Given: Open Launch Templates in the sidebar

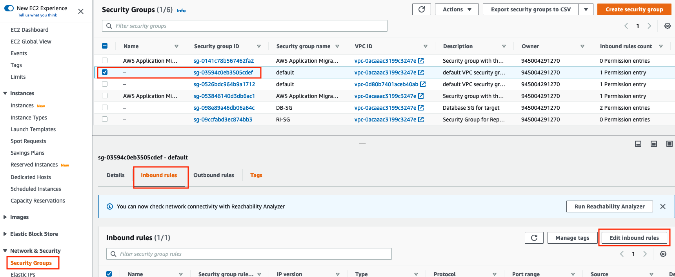Looking at the screenshot, I should (x=33, y=129).
